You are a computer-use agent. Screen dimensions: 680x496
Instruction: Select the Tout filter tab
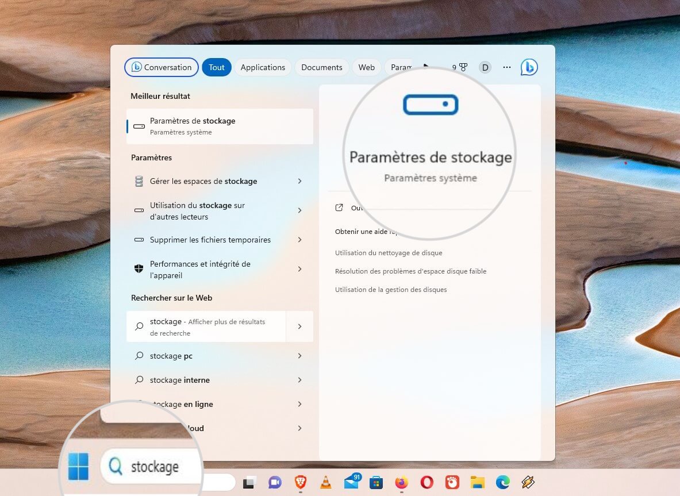point(216,67)
